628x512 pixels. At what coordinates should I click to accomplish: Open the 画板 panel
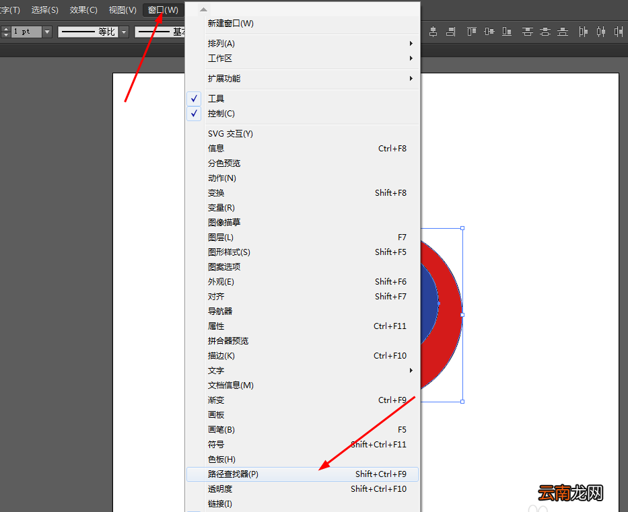point(302,414)
